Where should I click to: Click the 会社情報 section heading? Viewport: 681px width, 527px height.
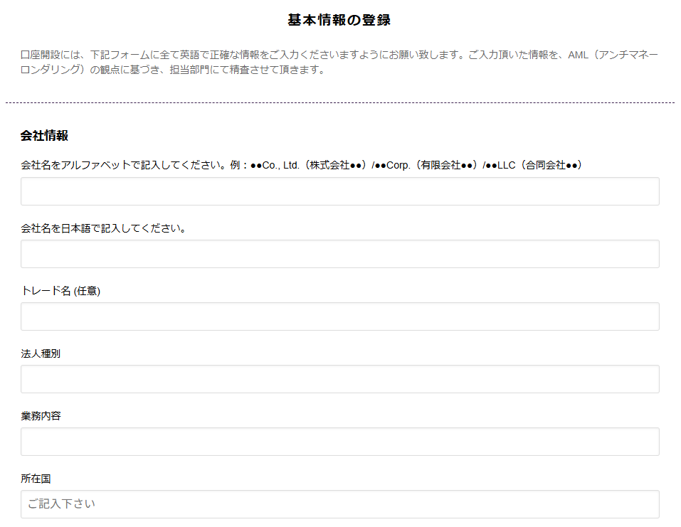[x=44, y=135]
